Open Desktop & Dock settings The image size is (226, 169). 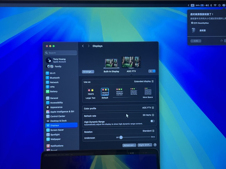(x=57, y=121)
